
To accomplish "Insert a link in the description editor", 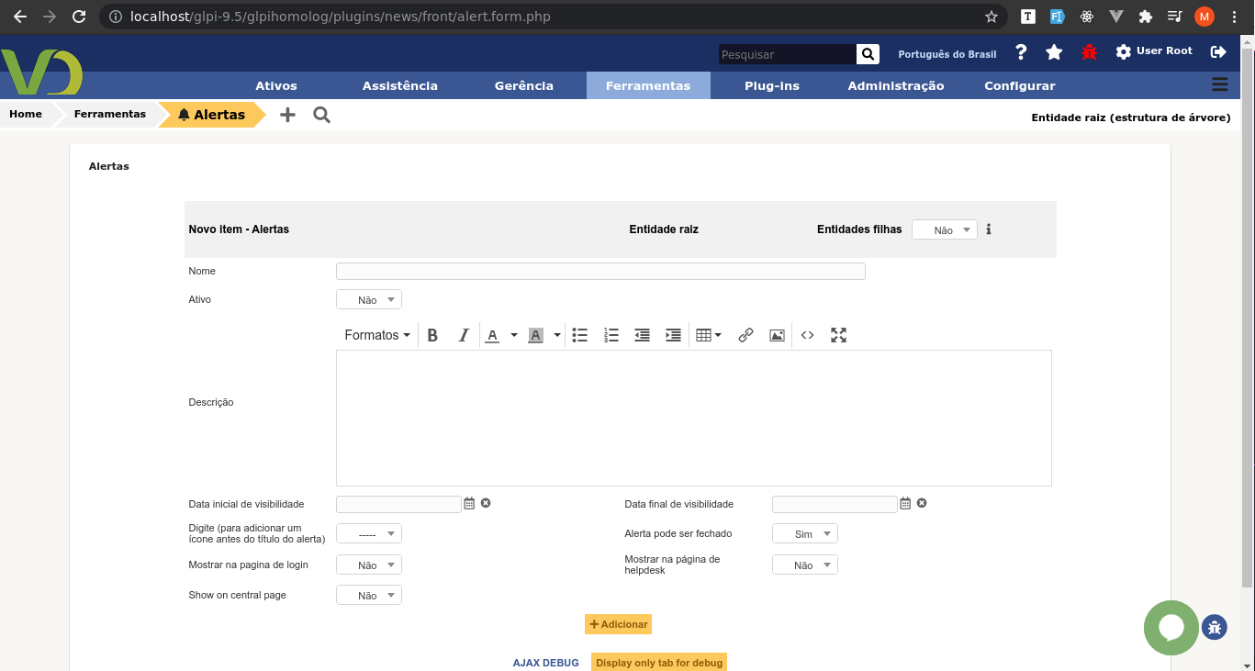I will click(x=745, y=335).
